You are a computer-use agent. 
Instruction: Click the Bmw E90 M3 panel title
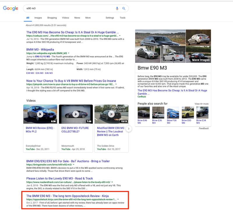[x=152, y=68]
